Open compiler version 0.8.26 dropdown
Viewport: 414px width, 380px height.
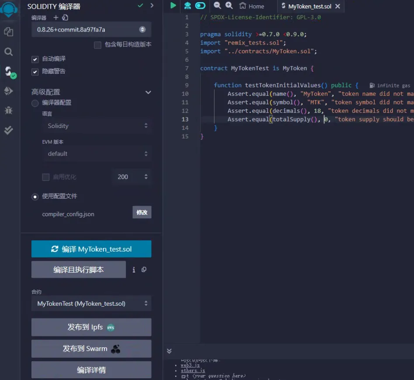coord(91,30)
